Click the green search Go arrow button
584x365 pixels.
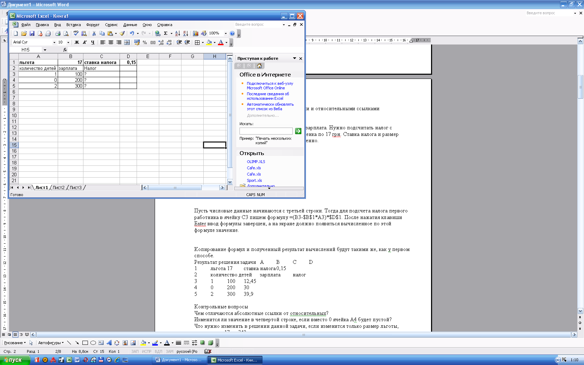pos(298,131)
